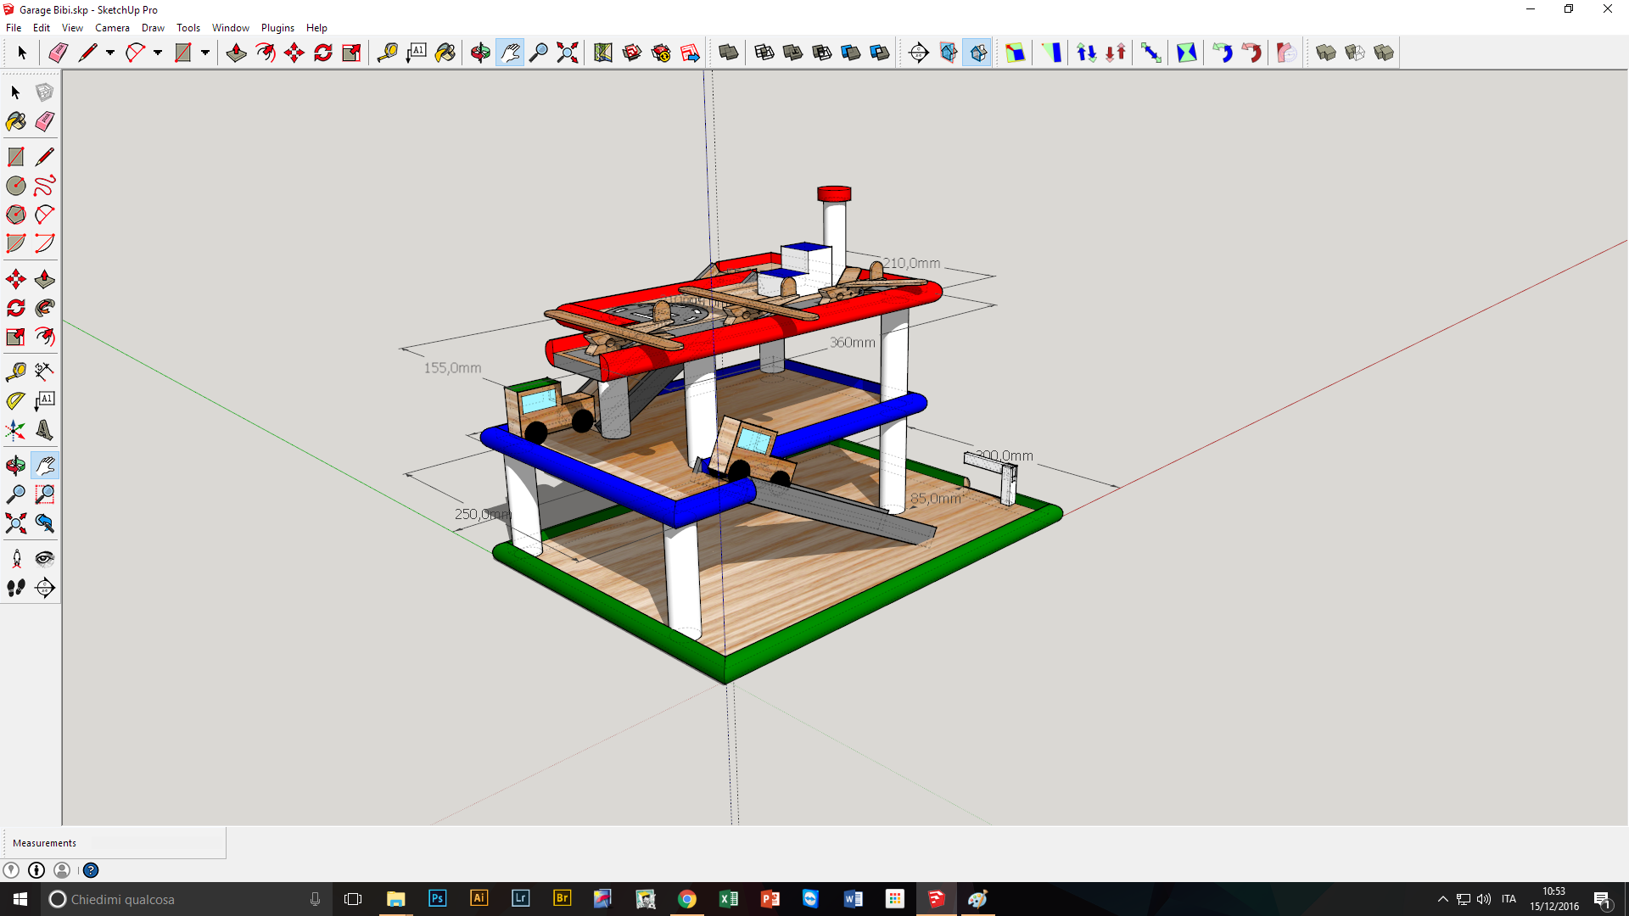Select the Eraser tool in top toolbar
The image size is (1629, 916).
58,53
